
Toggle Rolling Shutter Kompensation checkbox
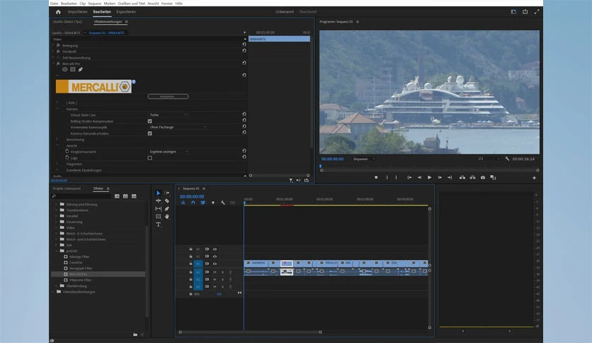click(x=150, y=121)
